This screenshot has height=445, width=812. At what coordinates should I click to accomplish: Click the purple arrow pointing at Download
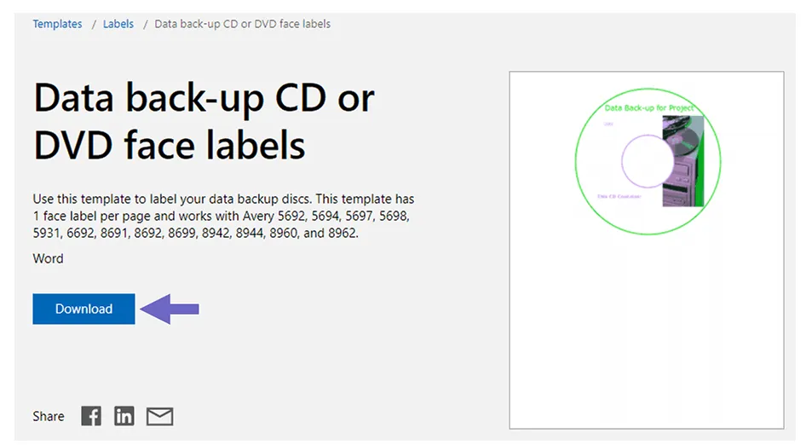click(x=170, y=309)
